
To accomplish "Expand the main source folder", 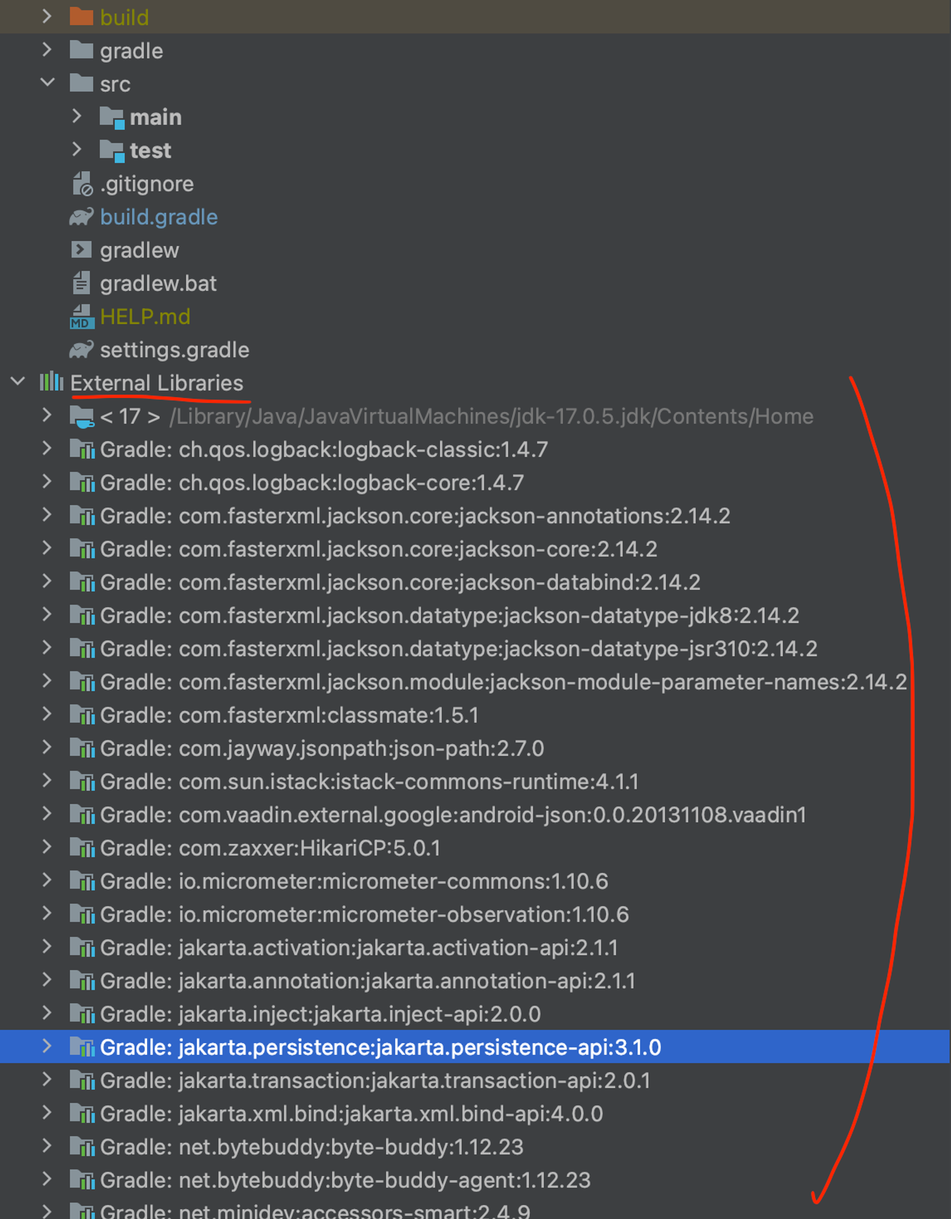I will 77,117.
